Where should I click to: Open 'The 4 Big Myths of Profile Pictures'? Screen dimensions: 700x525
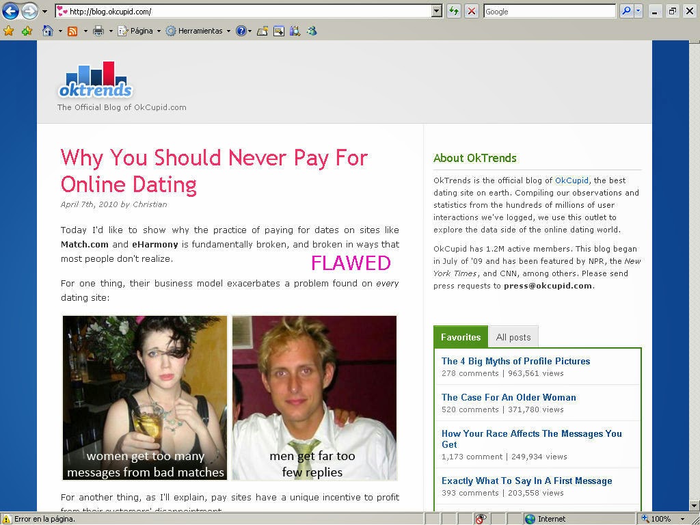coord(515,361)
